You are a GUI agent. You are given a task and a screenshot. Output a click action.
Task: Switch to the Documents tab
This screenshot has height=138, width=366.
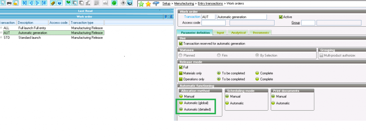click(x=261, y=32)
